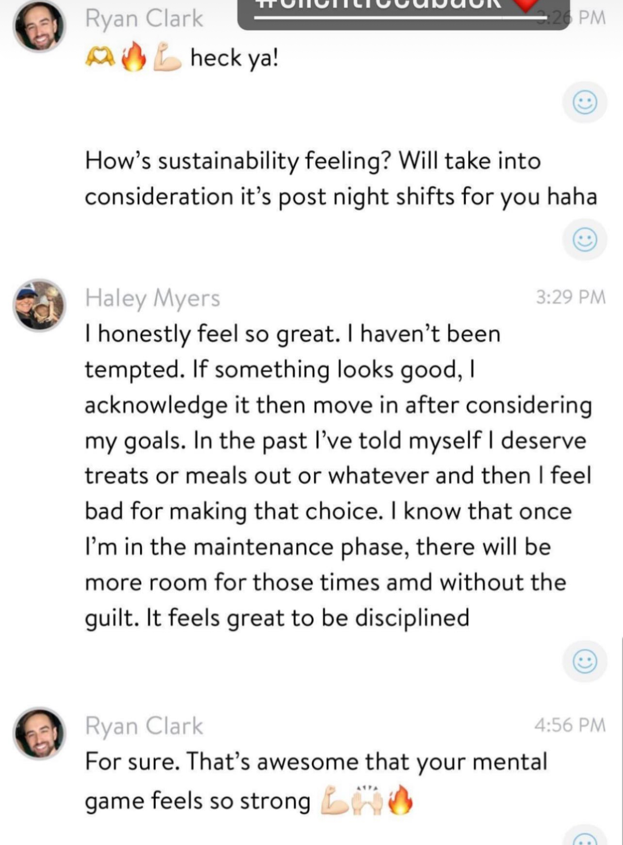Click the partially visible reaction smiley at the bottom

coord(584,837)
